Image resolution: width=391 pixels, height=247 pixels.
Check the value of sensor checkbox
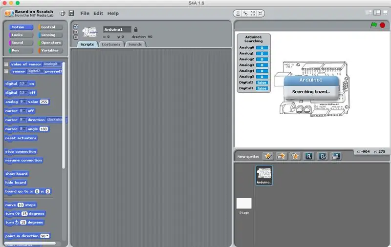click(x=6, y=64)
